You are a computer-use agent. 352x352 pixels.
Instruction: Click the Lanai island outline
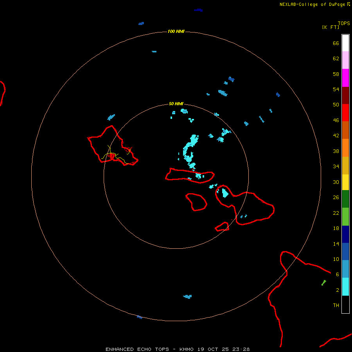(x=196, y=202)
